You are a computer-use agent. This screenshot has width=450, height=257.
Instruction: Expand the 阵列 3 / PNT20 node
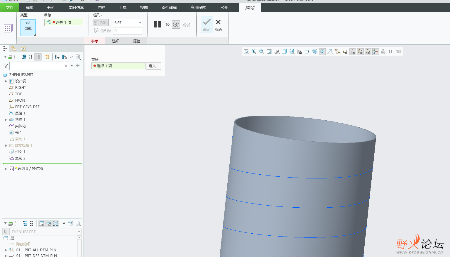(x=6, y=169)
